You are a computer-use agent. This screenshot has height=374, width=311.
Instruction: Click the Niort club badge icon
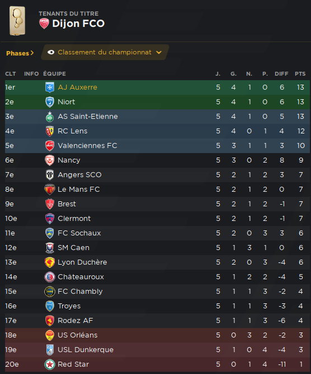pos(50,102)
